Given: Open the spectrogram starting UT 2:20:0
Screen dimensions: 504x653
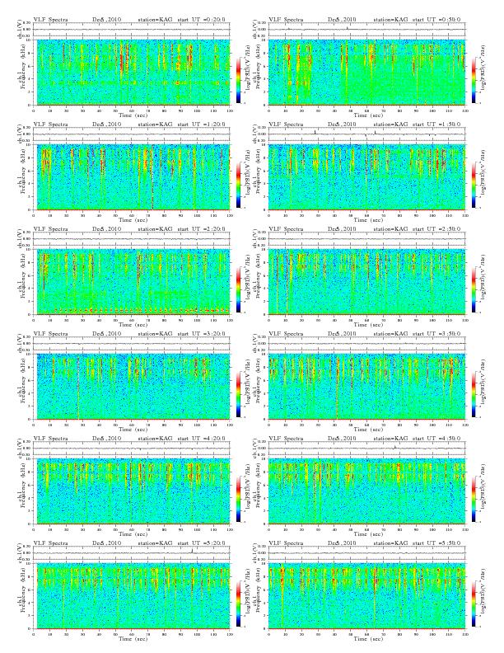Looking at the screenshot, I should 133,282.
